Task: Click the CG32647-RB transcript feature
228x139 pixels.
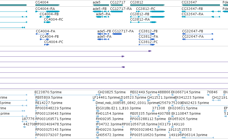Action: point(201,11)
